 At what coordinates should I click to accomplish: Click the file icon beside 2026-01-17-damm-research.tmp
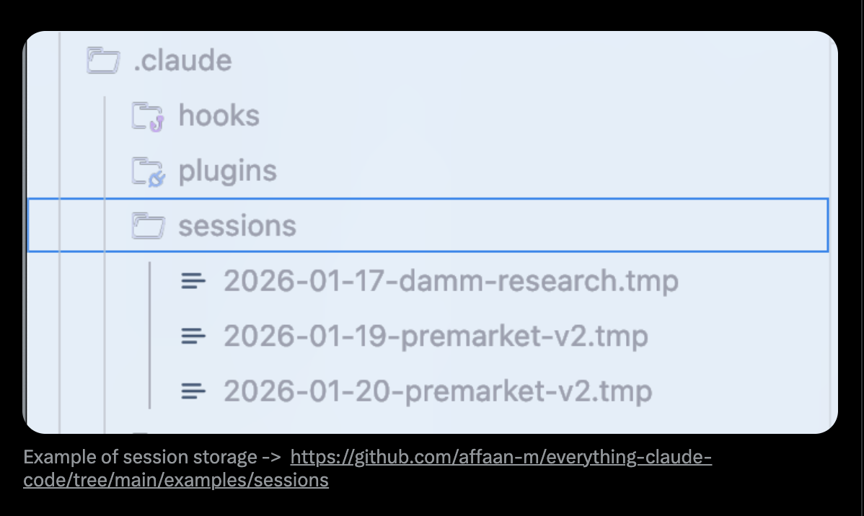[x=193, y=281]
